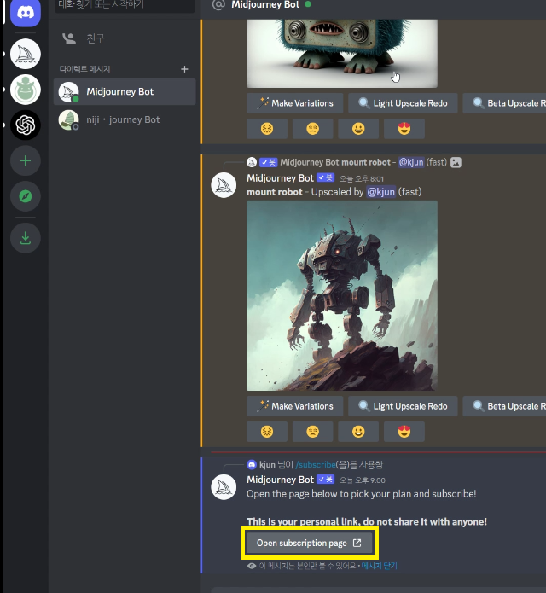546x593 pixels.
Task: Click Midjourney Bot name on robot message
Action: pyautogui.click(x=280, y=178)
